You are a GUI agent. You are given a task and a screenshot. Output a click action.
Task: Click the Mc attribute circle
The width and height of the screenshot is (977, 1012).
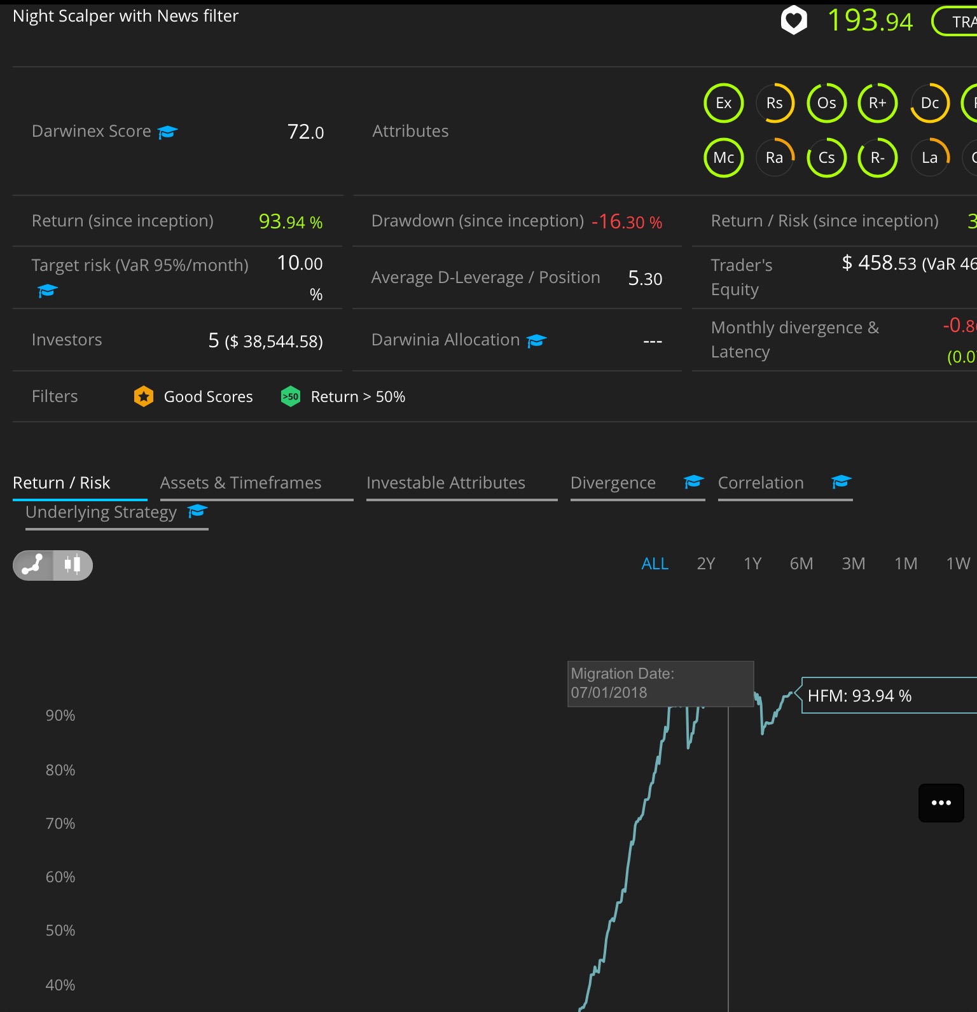(724, 158)
